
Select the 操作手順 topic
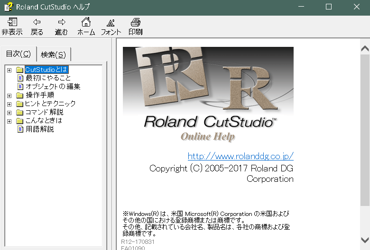tap(40, 95)
